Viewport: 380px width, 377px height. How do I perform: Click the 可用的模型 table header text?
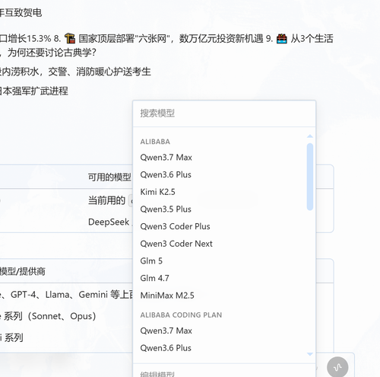tap(109, 177)
